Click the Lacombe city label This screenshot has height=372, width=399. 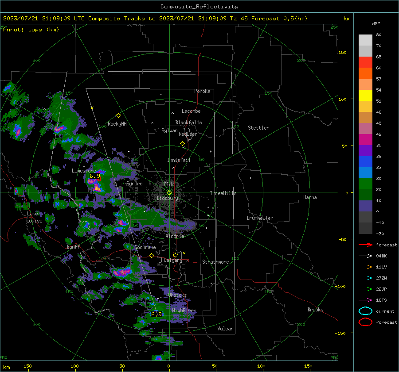pyautogui.click(x=191, y=111)
